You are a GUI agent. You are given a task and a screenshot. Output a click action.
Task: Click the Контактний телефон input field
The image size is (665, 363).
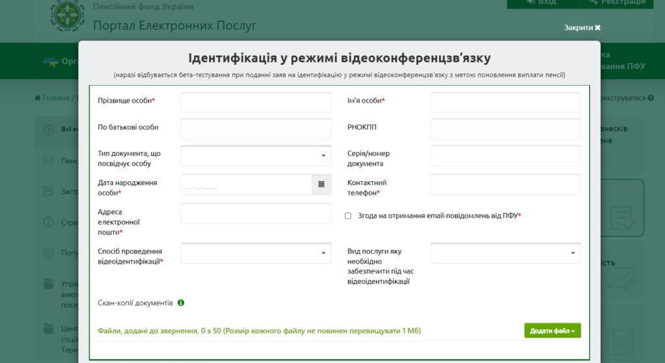pos(505,184)
